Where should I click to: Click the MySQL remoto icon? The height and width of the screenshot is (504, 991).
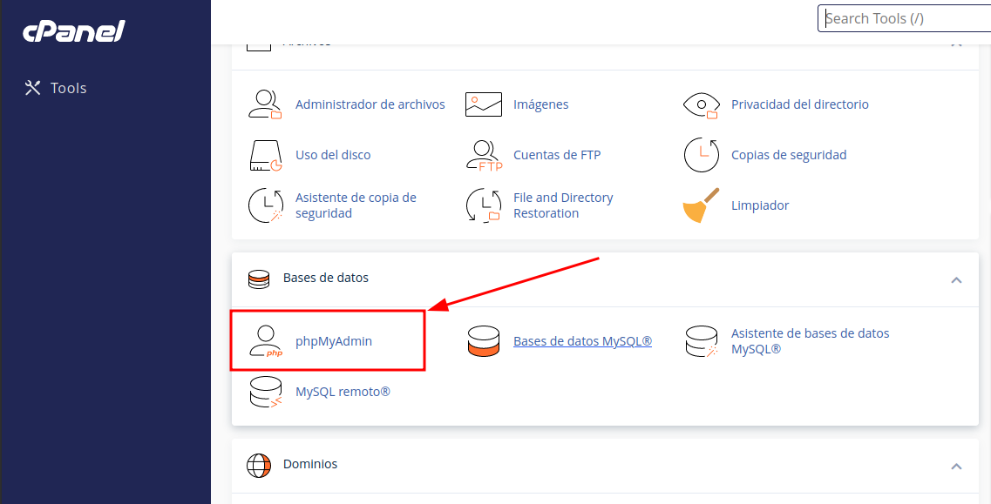(x=266, y=392)
